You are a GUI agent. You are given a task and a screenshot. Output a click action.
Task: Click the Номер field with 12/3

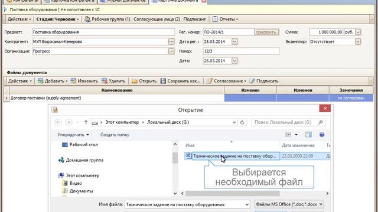point(241,51)
